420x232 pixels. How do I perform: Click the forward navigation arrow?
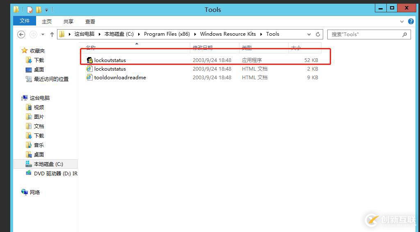point(33,34)
